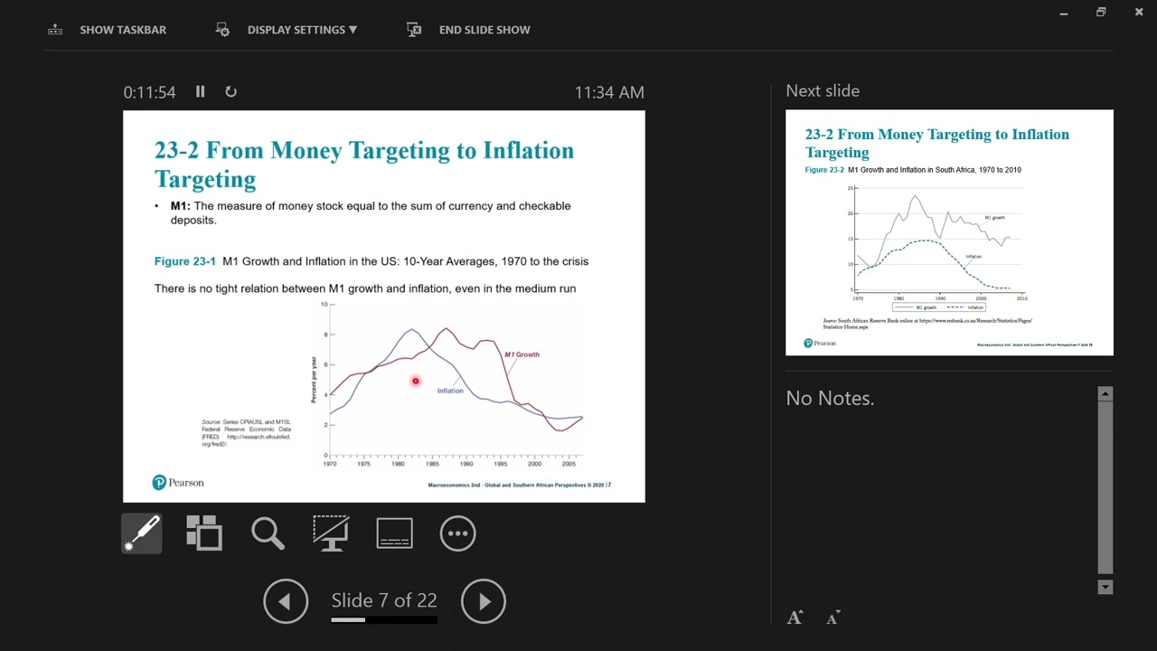Pause the presentation timer
The width and height of the screenshot is (1157, 651).
(x=201, y=91)
